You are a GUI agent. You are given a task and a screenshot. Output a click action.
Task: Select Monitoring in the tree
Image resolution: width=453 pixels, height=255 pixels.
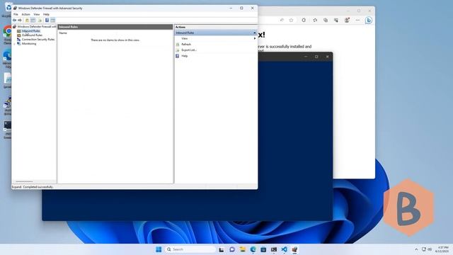pos(29,44)
